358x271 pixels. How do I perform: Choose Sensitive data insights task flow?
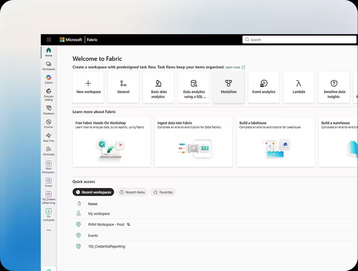pyautogui.click(x=334, y=87)
